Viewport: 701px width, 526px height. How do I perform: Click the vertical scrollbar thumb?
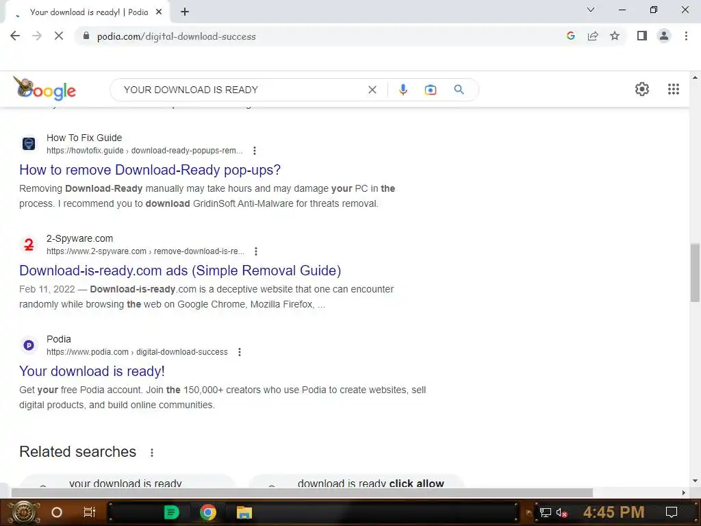point(695,273)
